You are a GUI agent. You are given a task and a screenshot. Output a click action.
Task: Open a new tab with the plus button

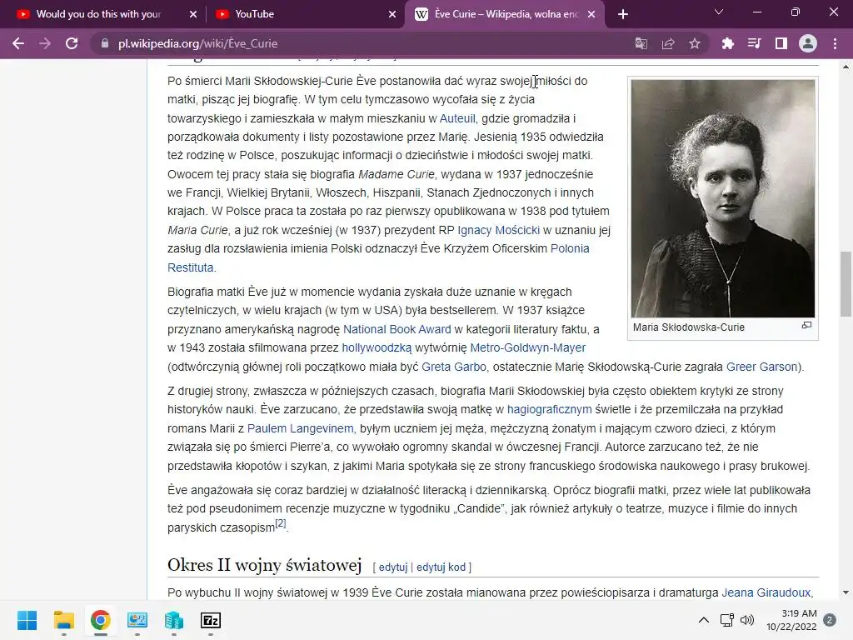tap(623, 14)
